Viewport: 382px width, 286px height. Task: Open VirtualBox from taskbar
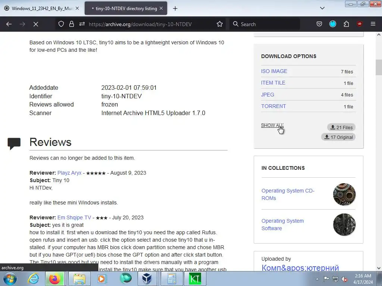[x=147, y=279]
